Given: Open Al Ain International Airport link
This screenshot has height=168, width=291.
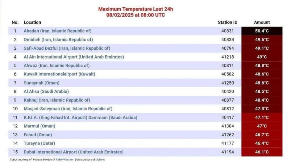Looking at the screenshot, I should [74, 57].
